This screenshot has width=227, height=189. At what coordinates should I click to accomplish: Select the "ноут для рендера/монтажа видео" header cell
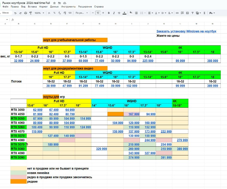pos(75,68)
